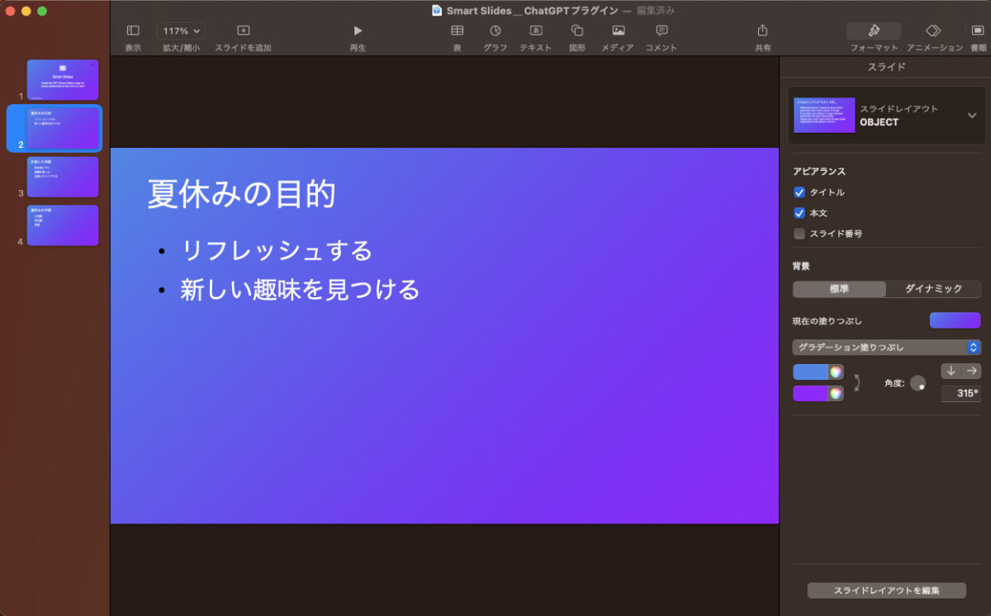
Task: Click the 現在の塗りつぶし color swatch
Action: [955, 320]
